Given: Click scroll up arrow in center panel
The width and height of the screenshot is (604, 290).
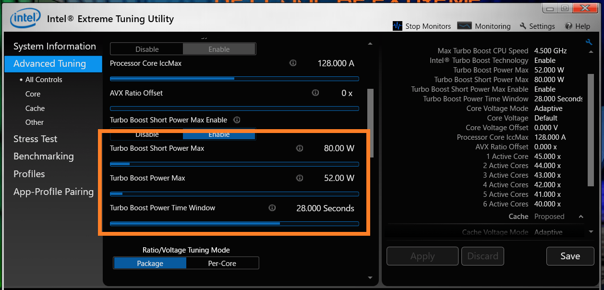Looking at the screenshot, I should tap(370, 44).
